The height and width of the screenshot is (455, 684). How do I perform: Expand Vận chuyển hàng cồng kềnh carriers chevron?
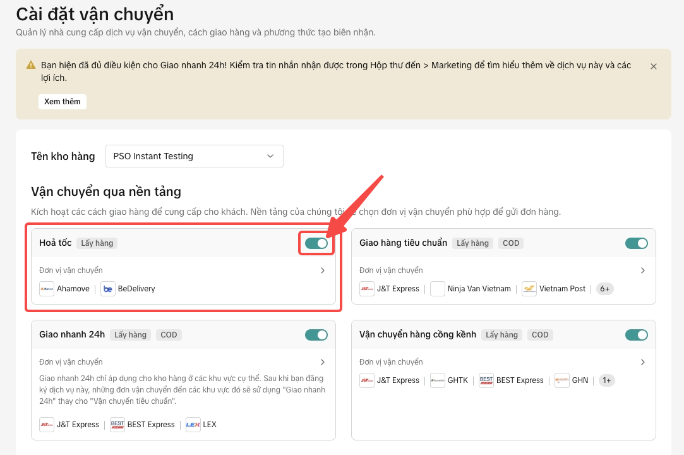[x=643, y=362]
